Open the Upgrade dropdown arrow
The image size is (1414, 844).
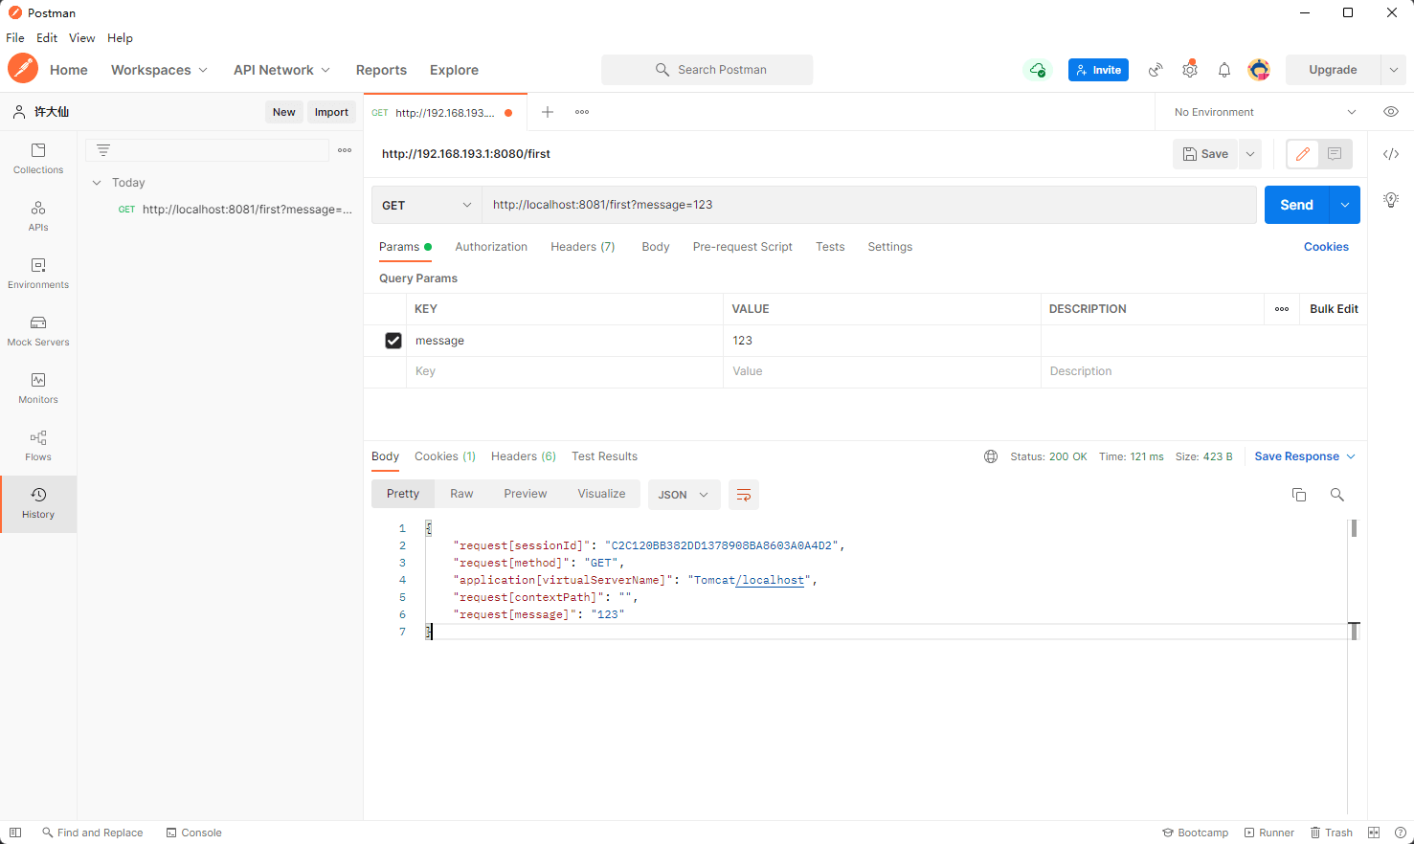click(1394, 70)
